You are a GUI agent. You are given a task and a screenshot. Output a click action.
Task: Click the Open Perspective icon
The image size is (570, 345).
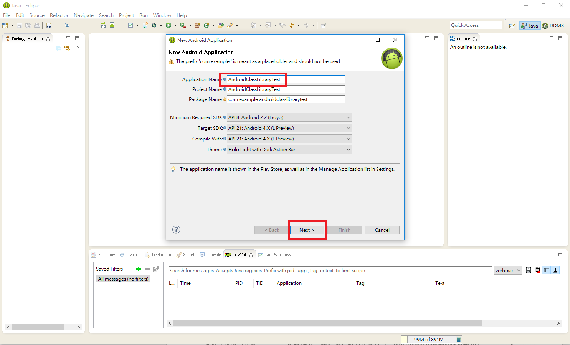click(x=512, y=26)
